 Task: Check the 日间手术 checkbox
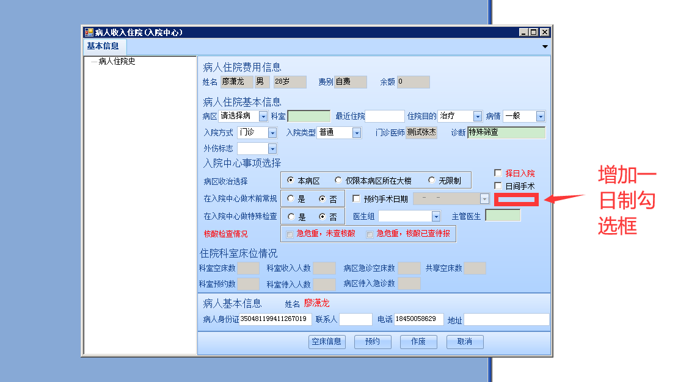point(498,186)
